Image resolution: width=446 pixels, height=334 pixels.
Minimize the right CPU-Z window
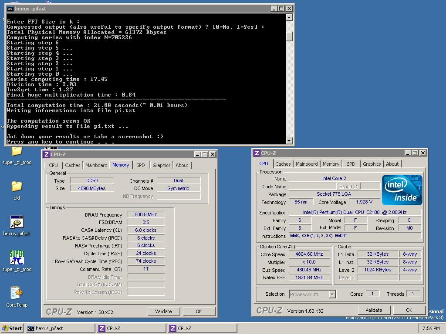[408, 153]
